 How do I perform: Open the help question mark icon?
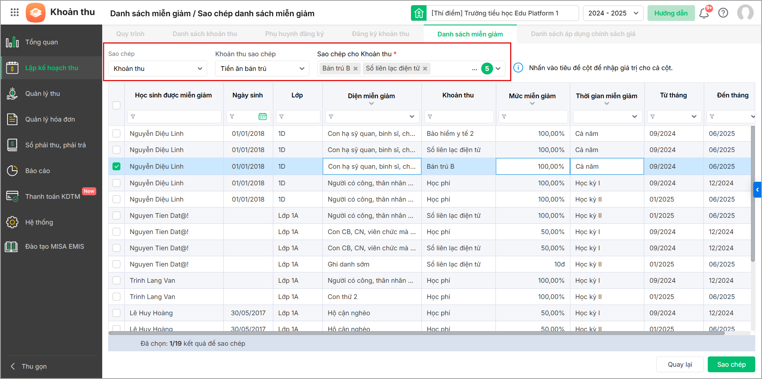pos(723,13)
